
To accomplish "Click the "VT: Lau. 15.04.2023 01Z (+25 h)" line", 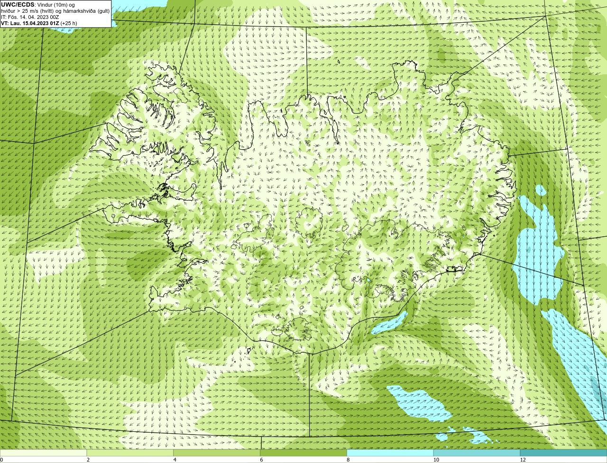I will pos(39,23).
